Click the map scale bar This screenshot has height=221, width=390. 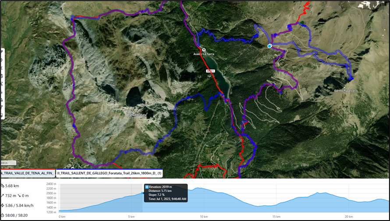pyautogui.click(x=7, y=163)
